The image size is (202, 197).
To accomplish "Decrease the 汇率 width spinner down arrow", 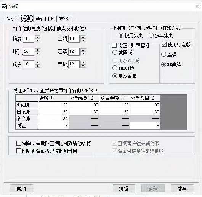I will click(83, 54).
